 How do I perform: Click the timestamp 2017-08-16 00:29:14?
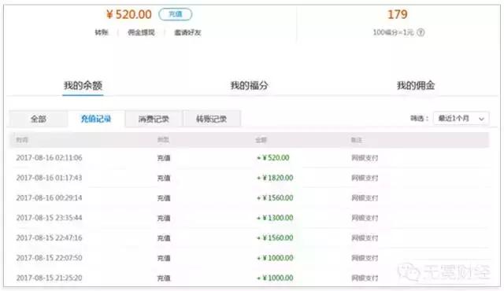pos(49,197)
